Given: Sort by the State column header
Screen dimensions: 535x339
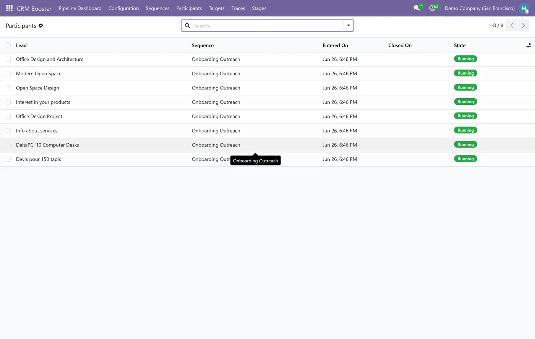Looking at the screenshot, I should [x=460, y=45].
